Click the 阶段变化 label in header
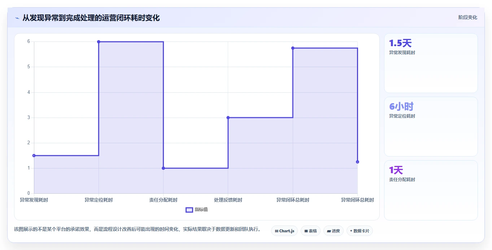Image resolution: width=492 pixels, height=250 pixels. click(x=468, y=17)
